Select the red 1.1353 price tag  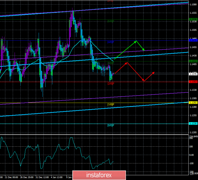tap(193, 82)
